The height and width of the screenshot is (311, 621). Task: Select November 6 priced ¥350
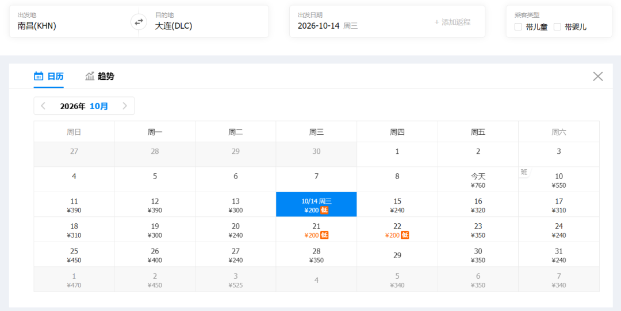(x=478, y=279)
